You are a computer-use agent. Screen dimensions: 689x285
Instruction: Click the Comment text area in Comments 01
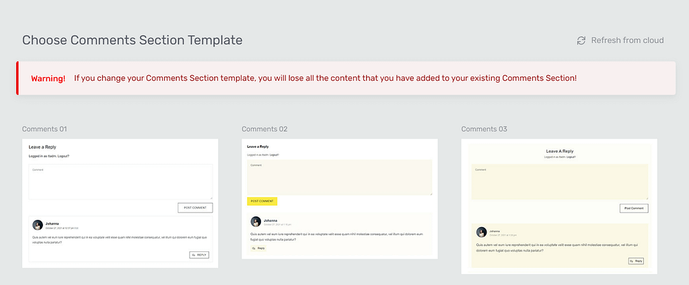coord(120,181)
